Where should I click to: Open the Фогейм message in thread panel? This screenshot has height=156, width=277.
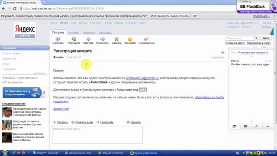click(251, 63)
